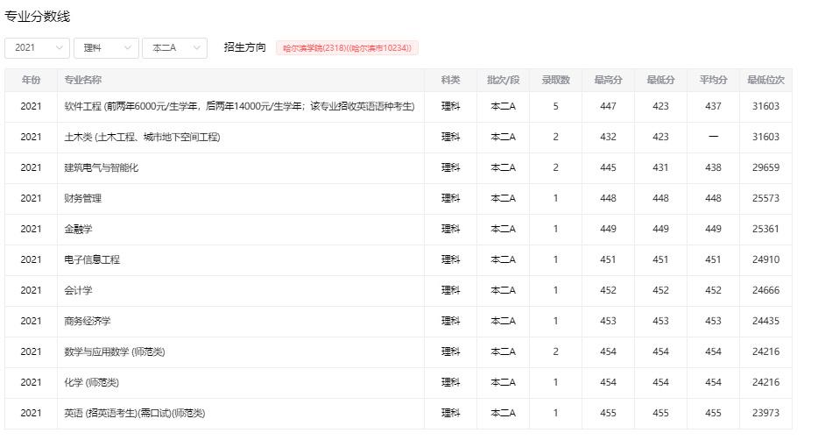Image resolution: width=825 pixels, height=440 pixels.
Task: Click the 最低位次 column header
Action: pos(766,80)
